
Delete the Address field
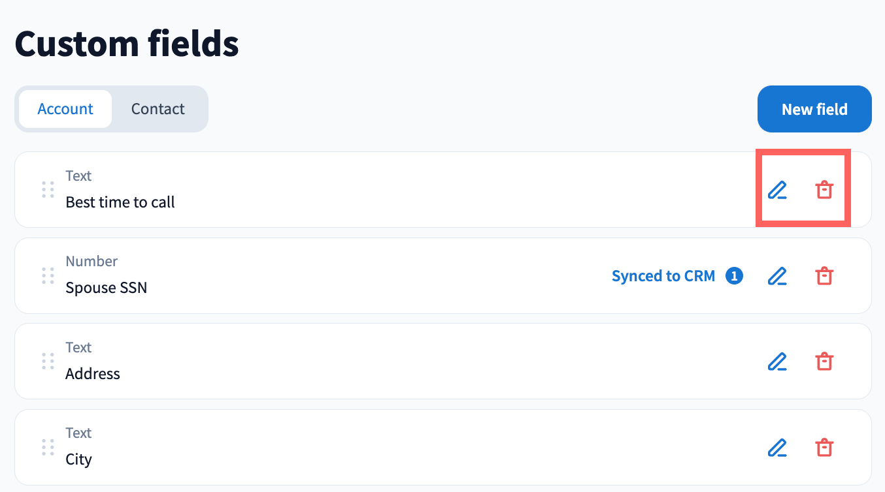tap(824, 361)
